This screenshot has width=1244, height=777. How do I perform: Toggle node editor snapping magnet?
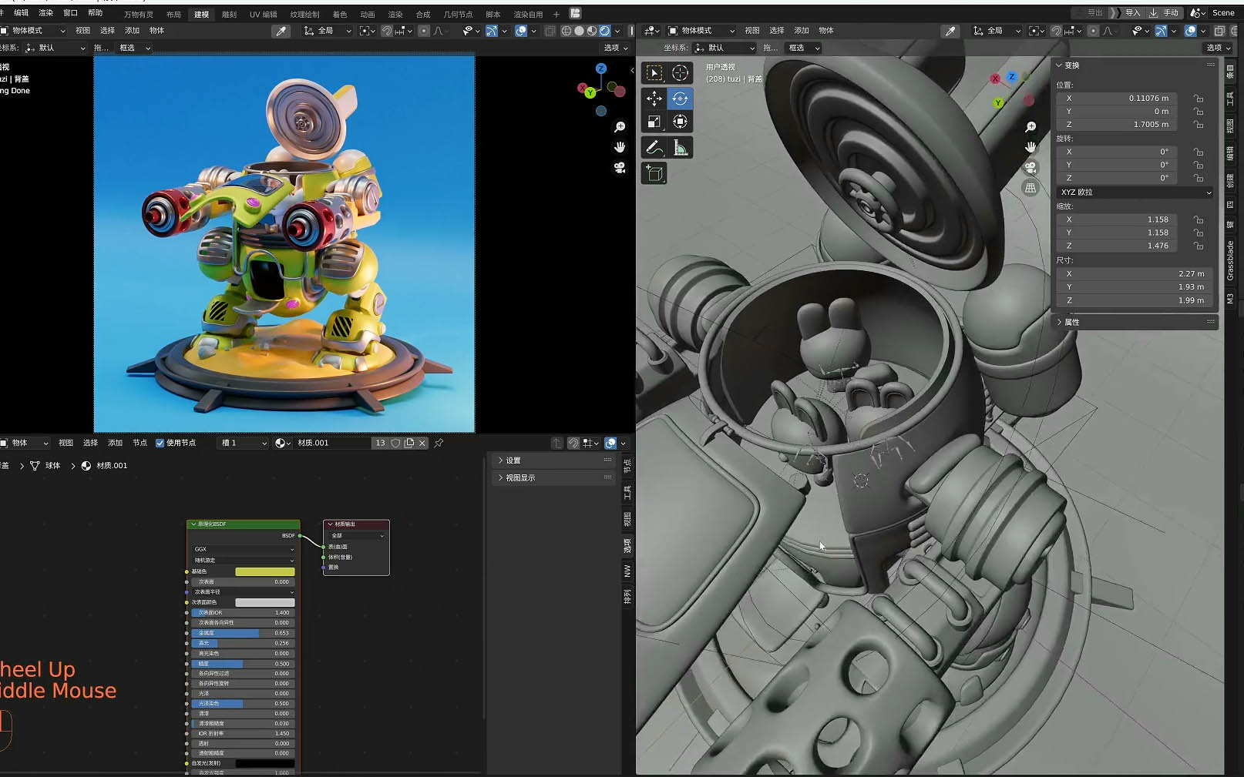573,443
